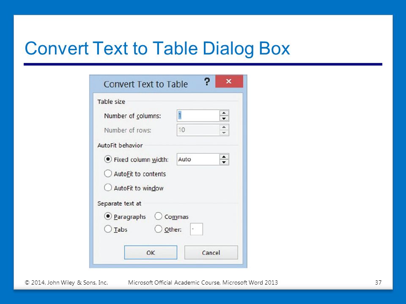Select Fixed column width radio button

coord(108,159)
